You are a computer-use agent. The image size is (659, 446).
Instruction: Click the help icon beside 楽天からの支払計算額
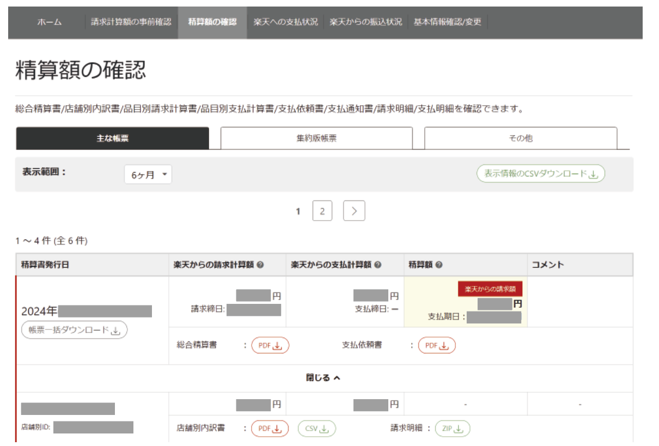(377, 265)
